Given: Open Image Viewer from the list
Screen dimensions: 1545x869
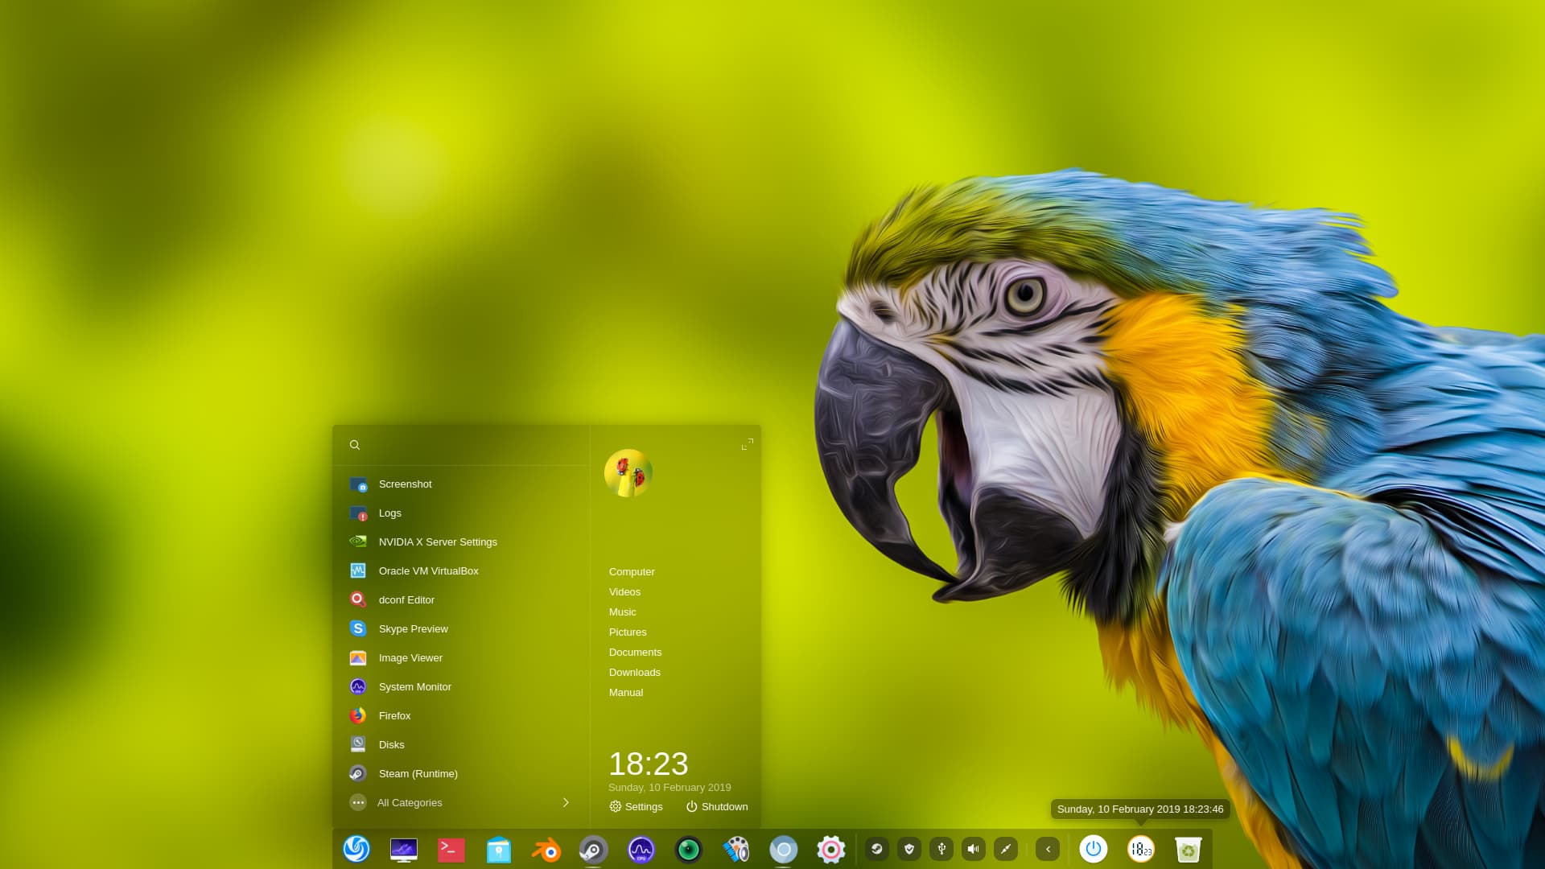Looking at the screenshot, I should point(461,657).
